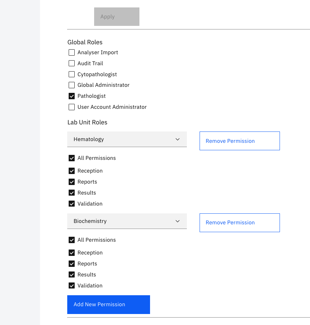Click the Add New Permission button
The height and width of the screenshot is (325, 310).
108,304
